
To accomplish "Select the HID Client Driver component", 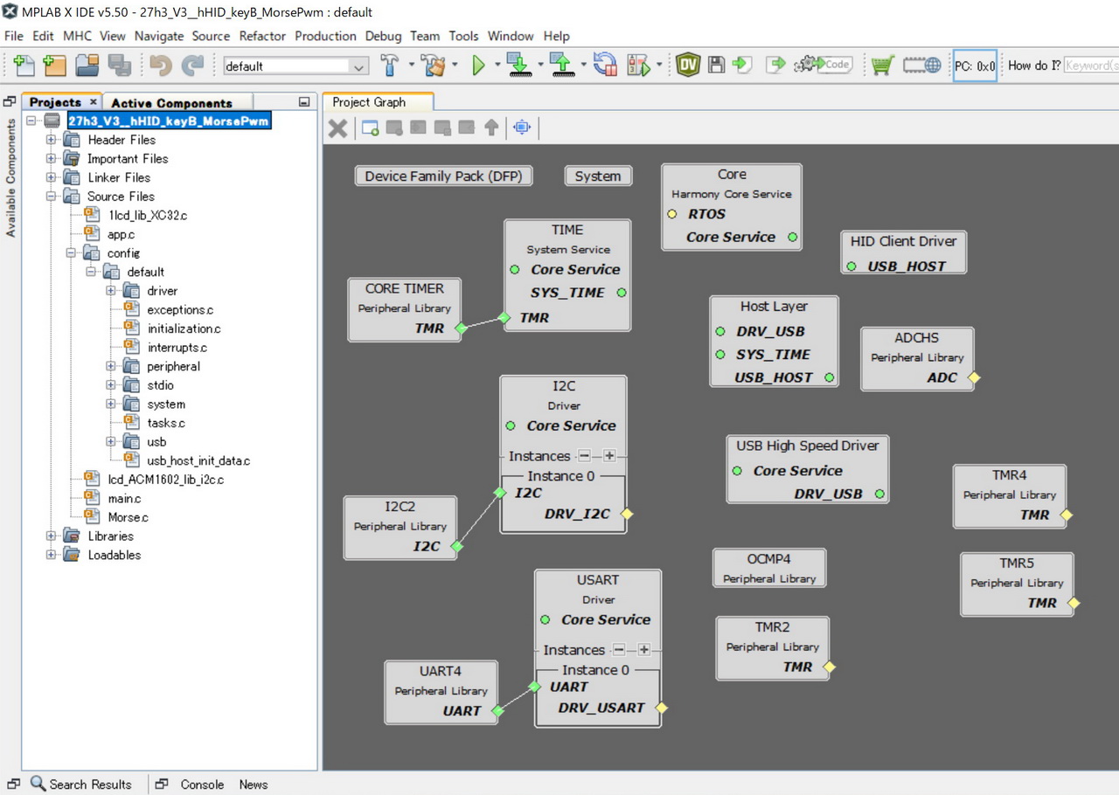I will (904, 252).
